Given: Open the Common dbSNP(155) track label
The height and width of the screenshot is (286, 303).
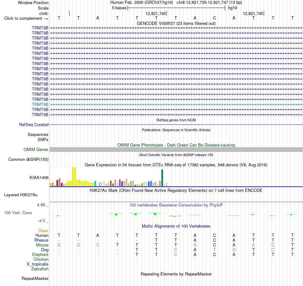Looking at the screenshot, I should coord(28,159).
